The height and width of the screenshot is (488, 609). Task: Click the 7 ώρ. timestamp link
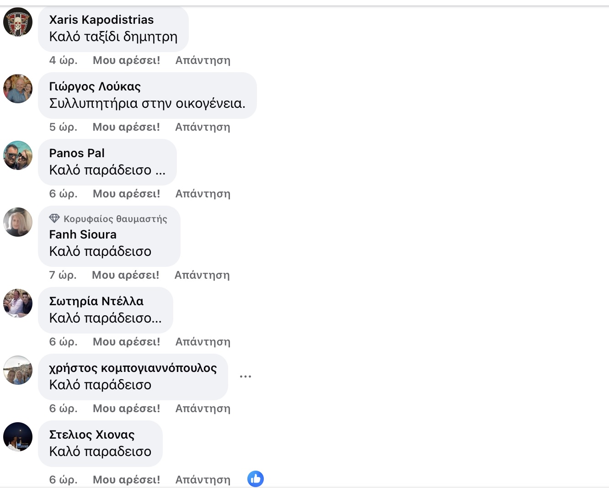[x=63, y=275]
